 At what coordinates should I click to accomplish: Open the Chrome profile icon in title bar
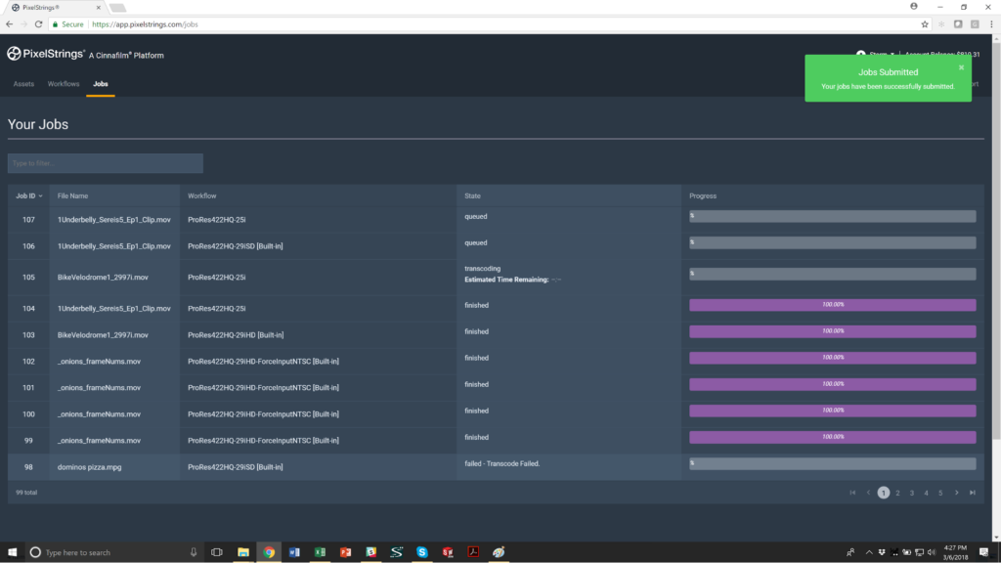click(x=914, y=7)
